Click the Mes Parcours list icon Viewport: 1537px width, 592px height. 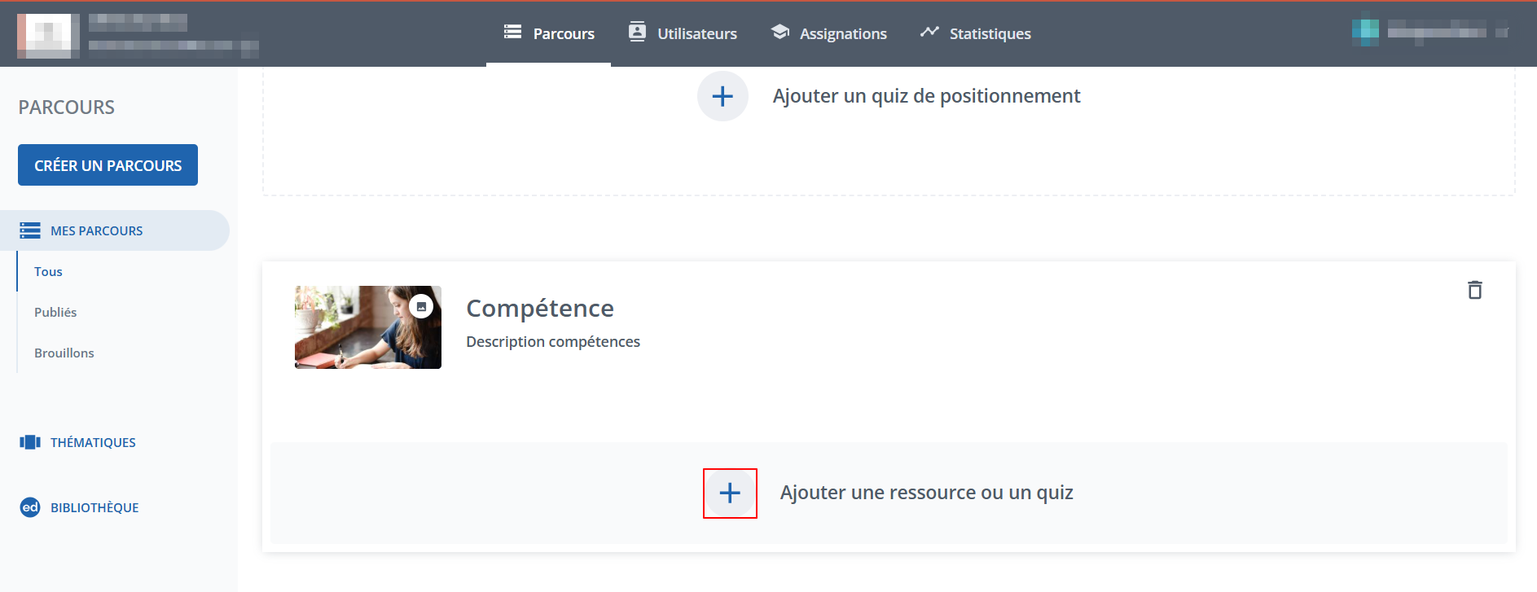30,230
